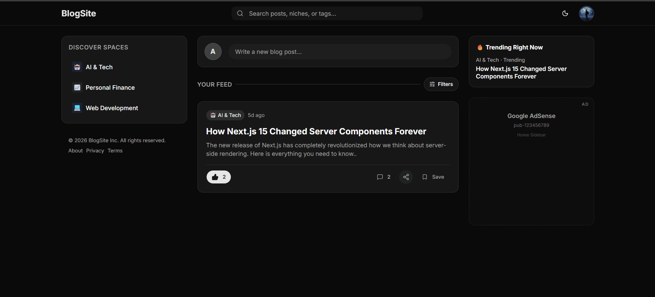The height and width of the screenshot is (297, 655).
Task: Click the AI & Tech space robot icon
Action: (77, 67)
